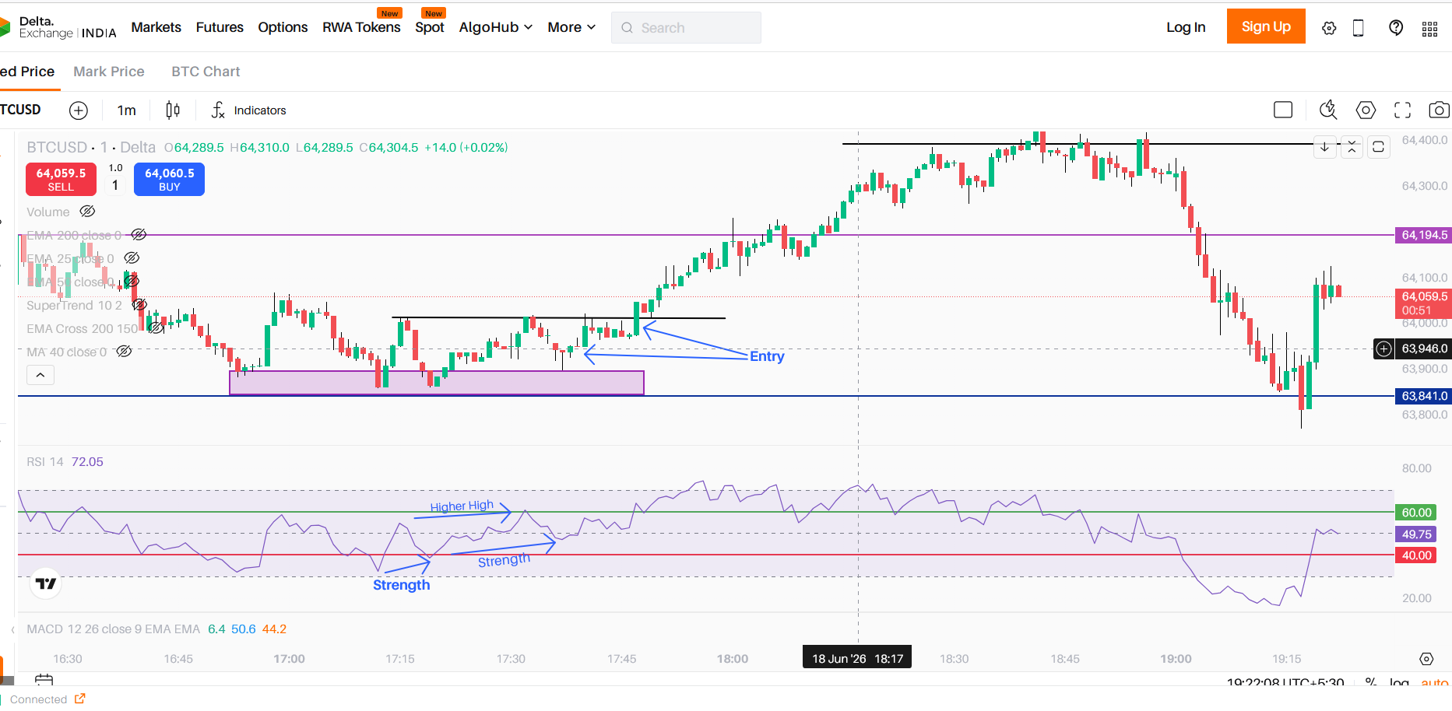Click the 18 Jun '26 18:17 time marker

857,659
